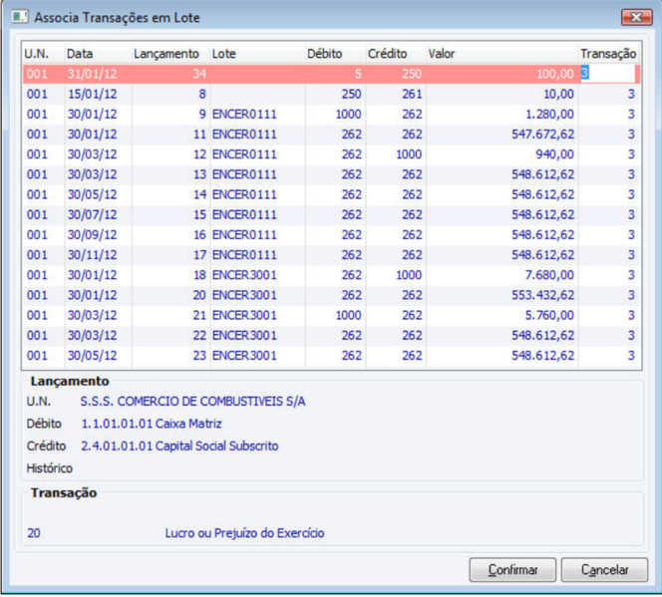This screenshot has width=662, height=597.
Task: Select lançamento 23 dated 30/05/12
Action: tap(331, 355)
